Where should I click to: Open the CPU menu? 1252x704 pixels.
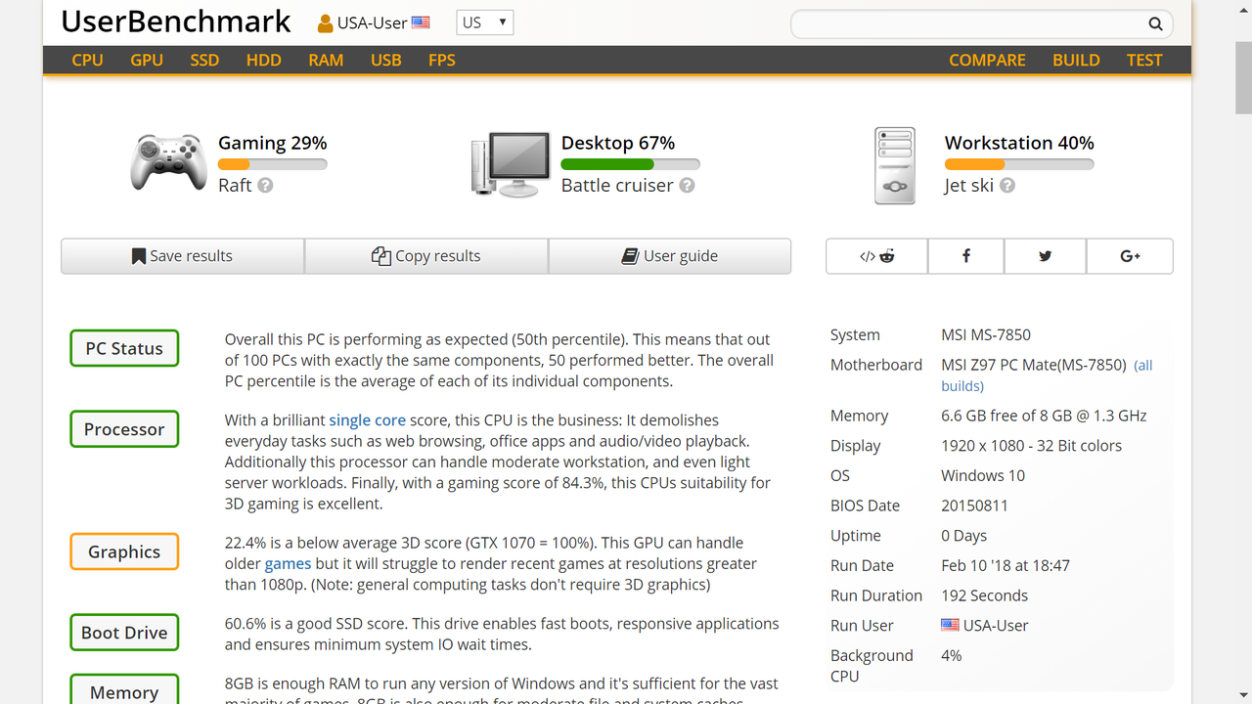coord(87,60)
